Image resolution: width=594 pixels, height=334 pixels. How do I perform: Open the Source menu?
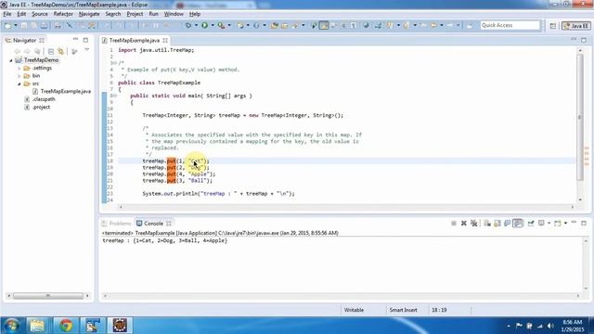click(x=40, y=14)
